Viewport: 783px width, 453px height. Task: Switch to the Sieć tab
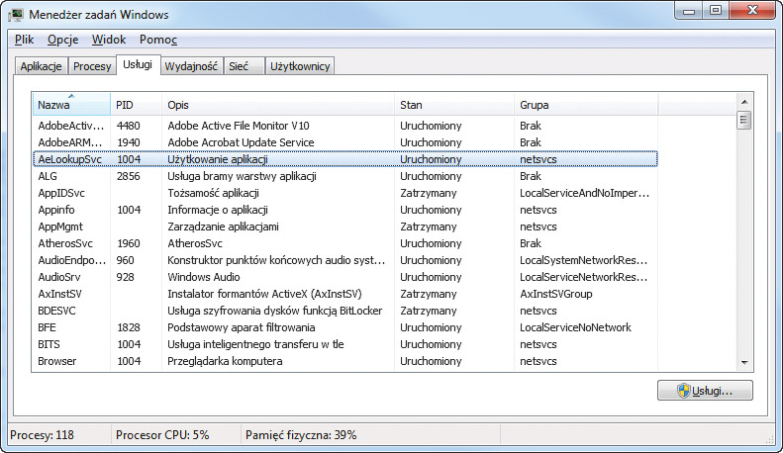tap(239, 66)
